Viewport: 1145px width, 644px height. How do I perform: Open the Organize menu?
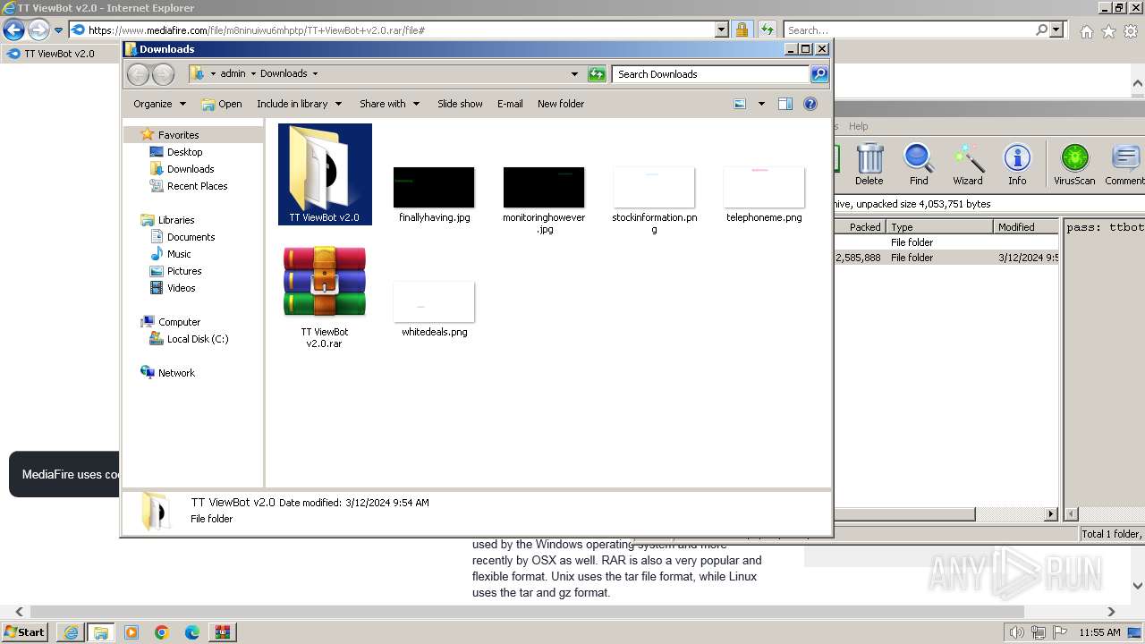[x=159, y=104]
